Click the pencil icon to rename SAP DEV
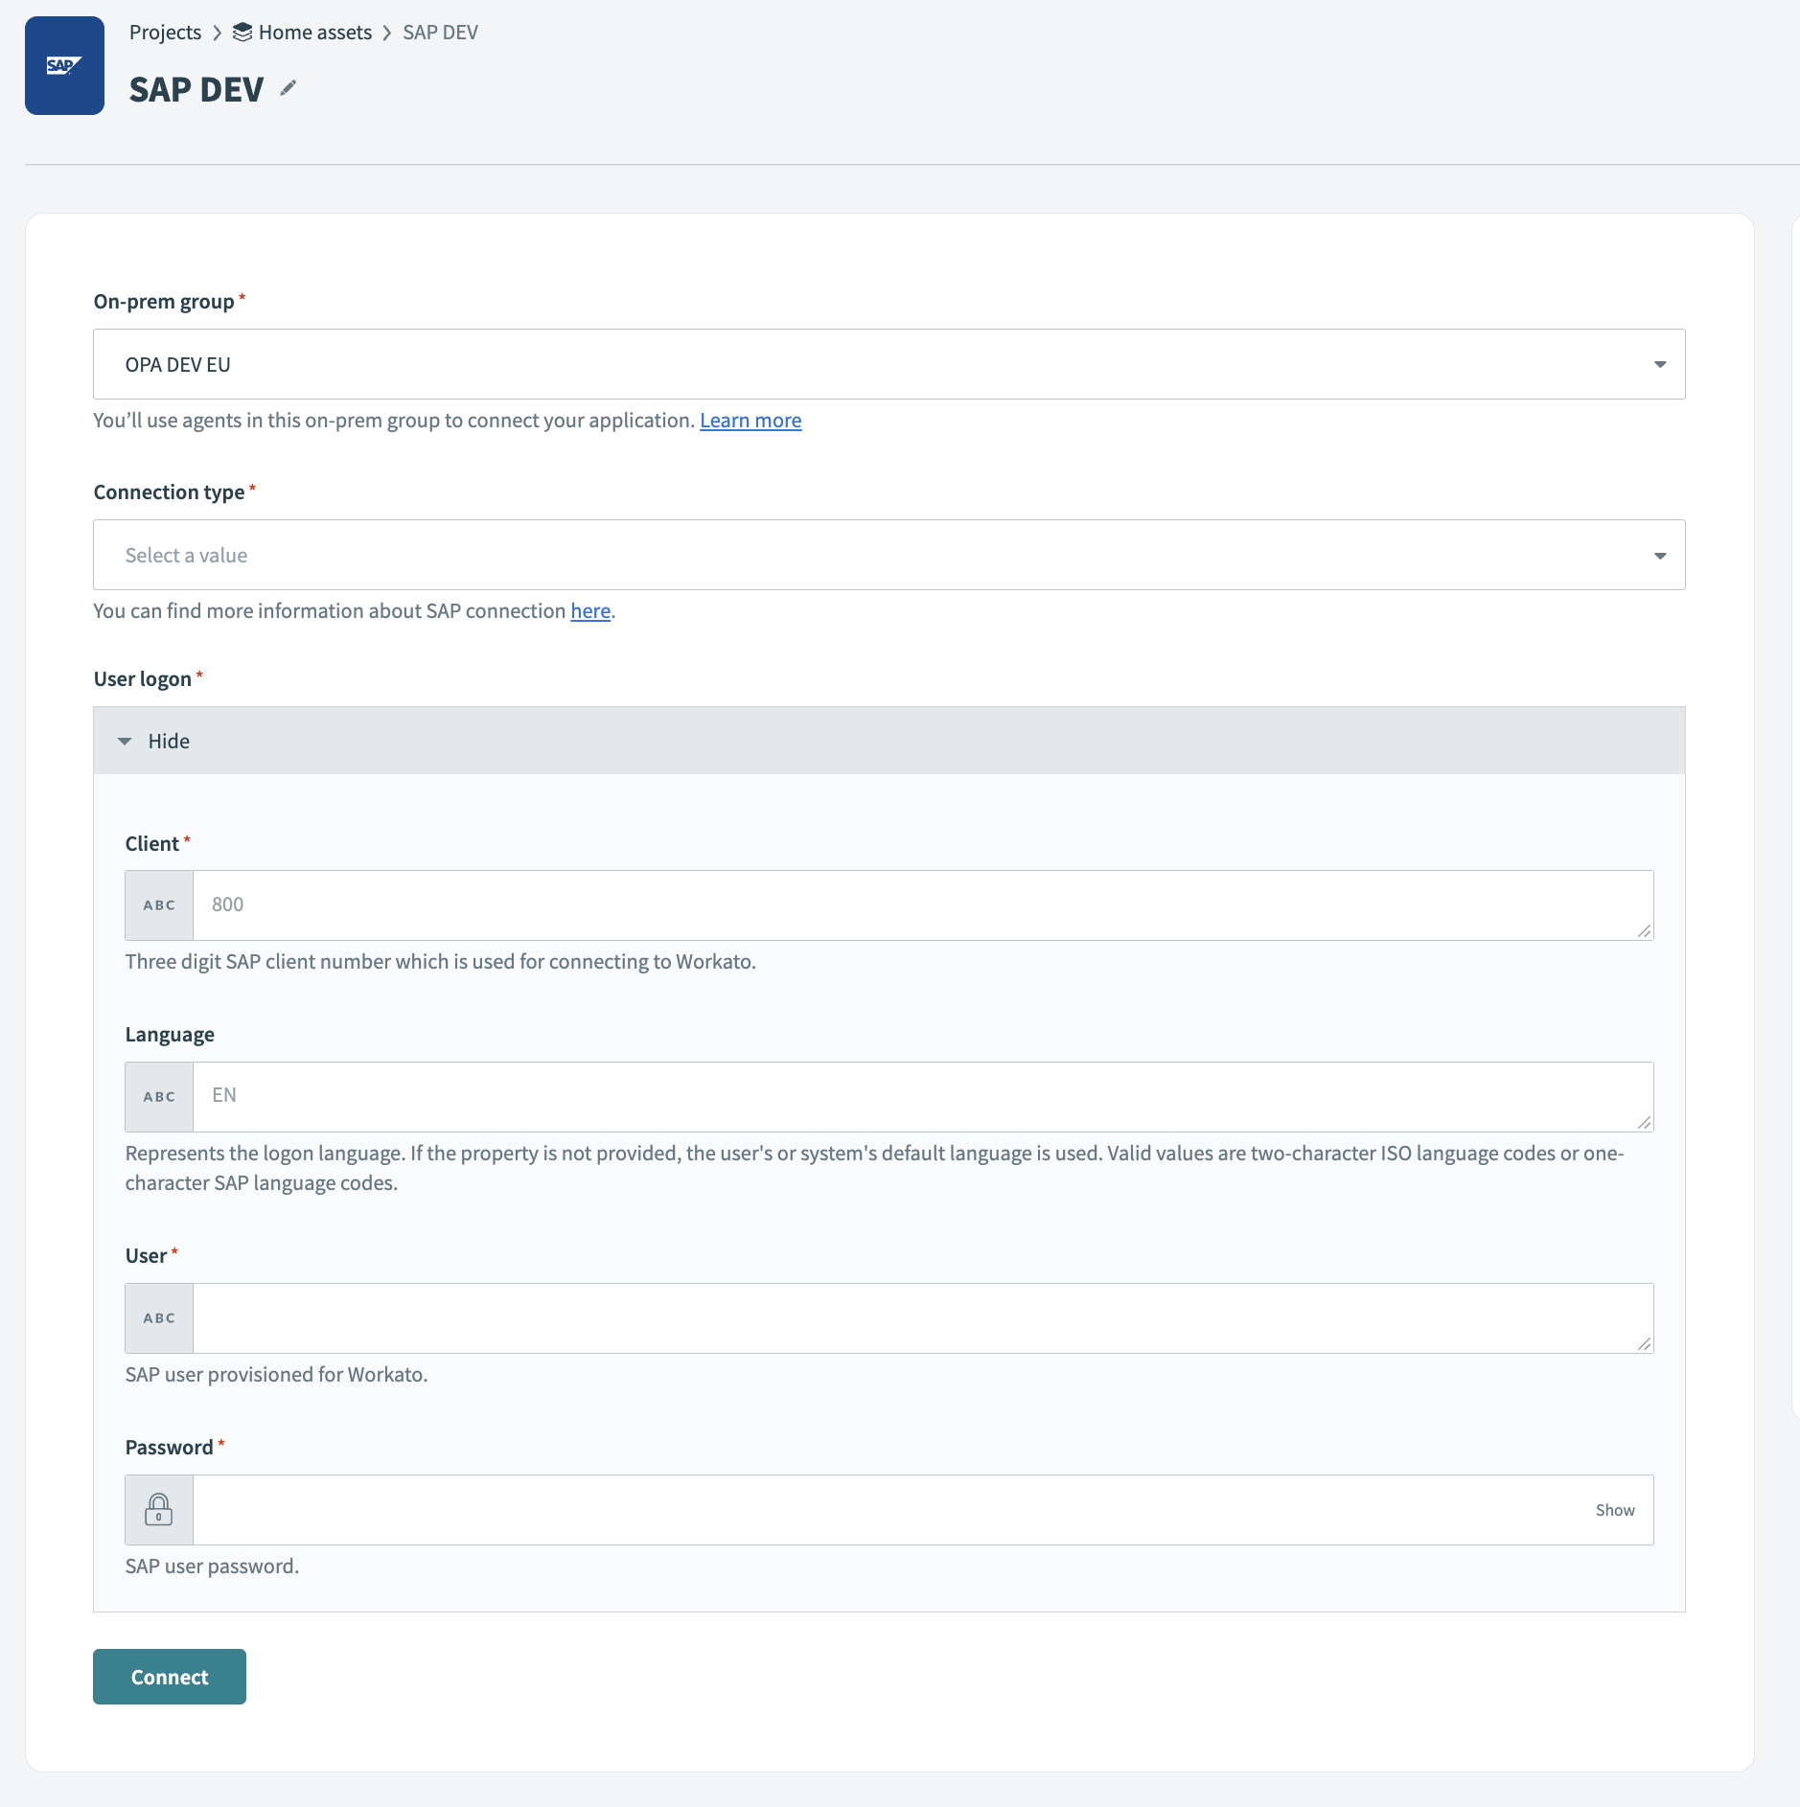Screen dimensions: 1800x1807 [288, 89]
